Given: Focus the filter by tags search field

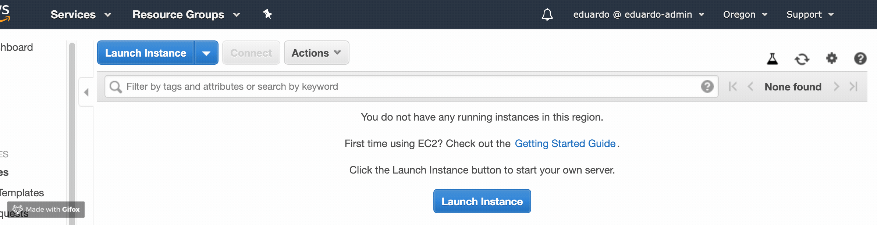Looking at the screenshot, I should click(x=412, y=86).
